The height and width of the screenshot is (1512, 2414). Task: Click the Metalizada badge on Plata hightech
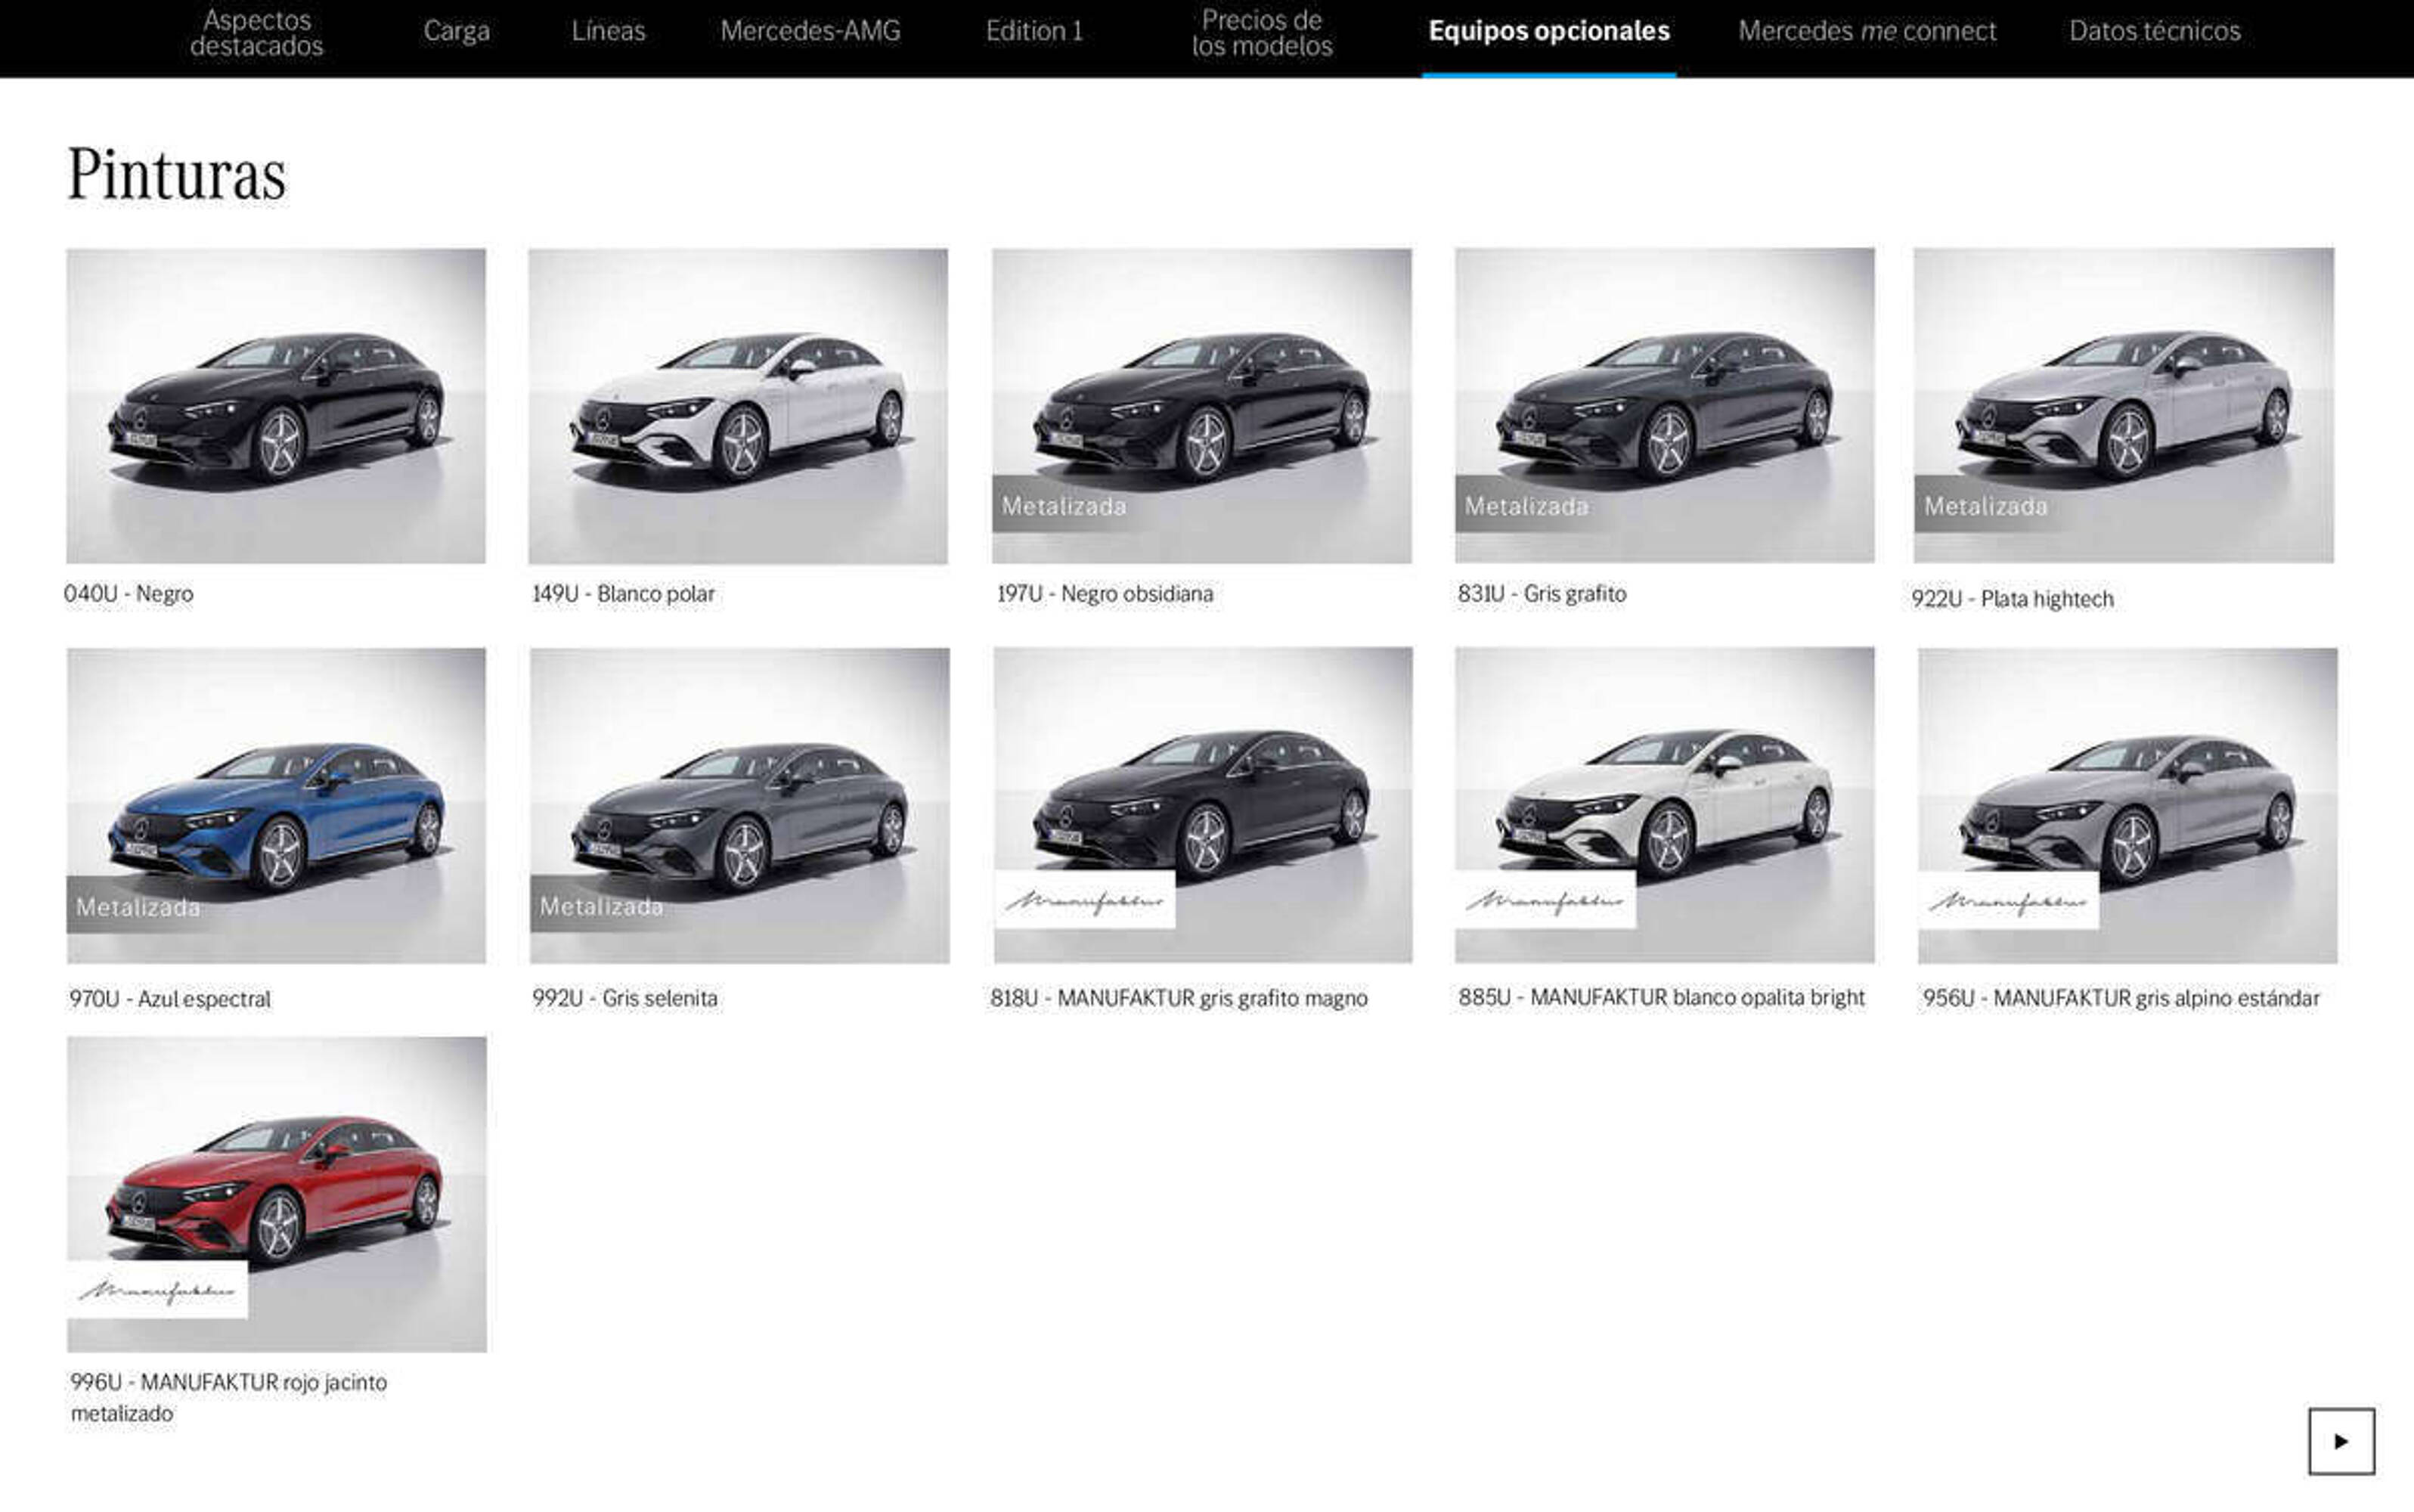[1986, 506]
